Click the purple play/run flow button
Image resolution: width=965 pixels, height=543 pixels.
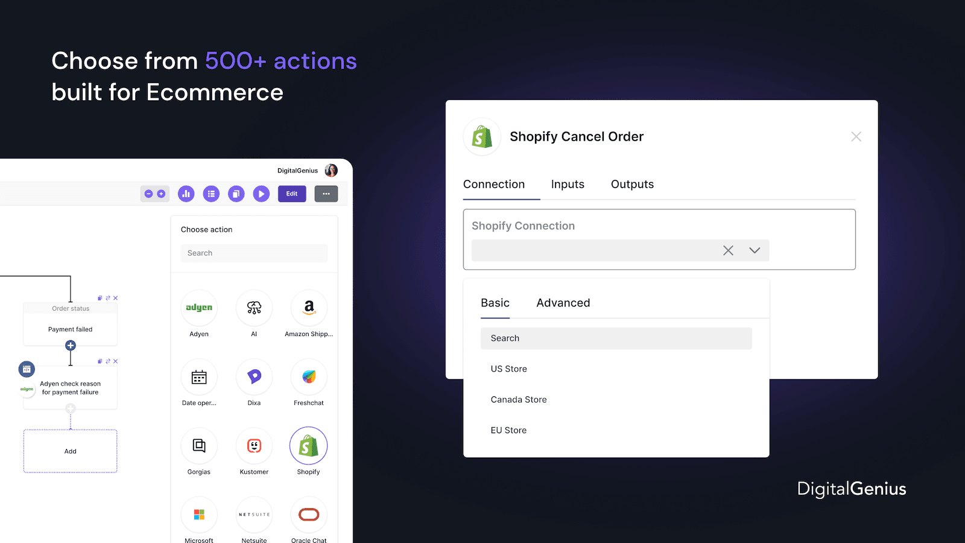(x=261, y=194)
